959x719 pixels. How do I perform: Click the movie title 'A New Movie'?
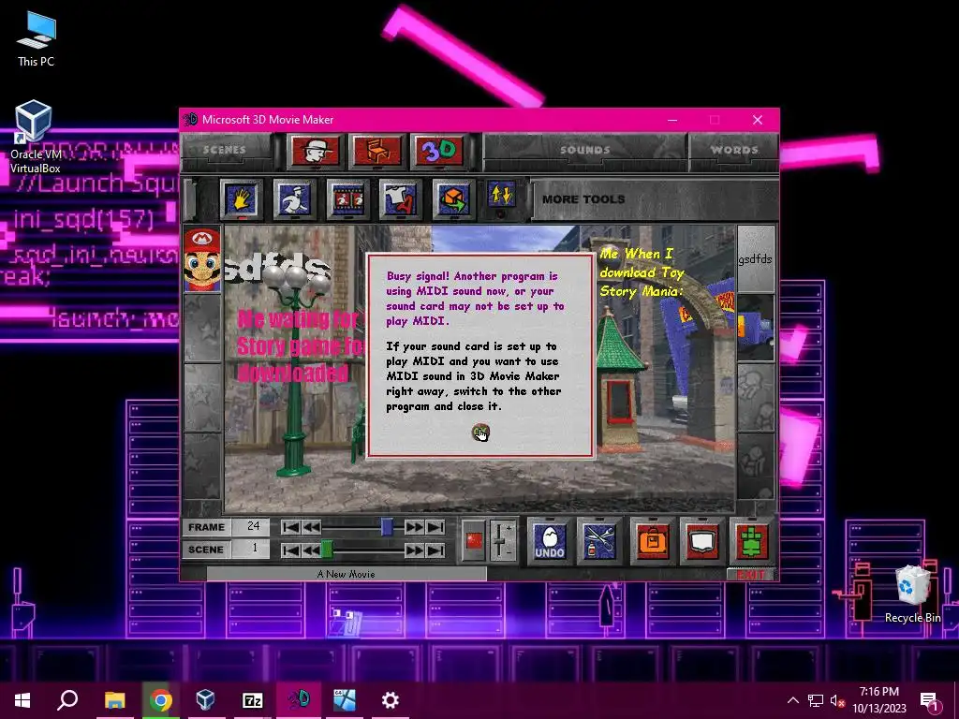tap(347, 574)
